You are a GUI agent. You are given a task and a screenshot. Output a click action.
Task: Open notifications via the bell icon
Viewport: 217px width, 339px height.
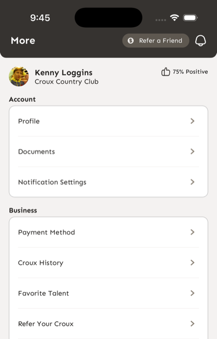200,41
